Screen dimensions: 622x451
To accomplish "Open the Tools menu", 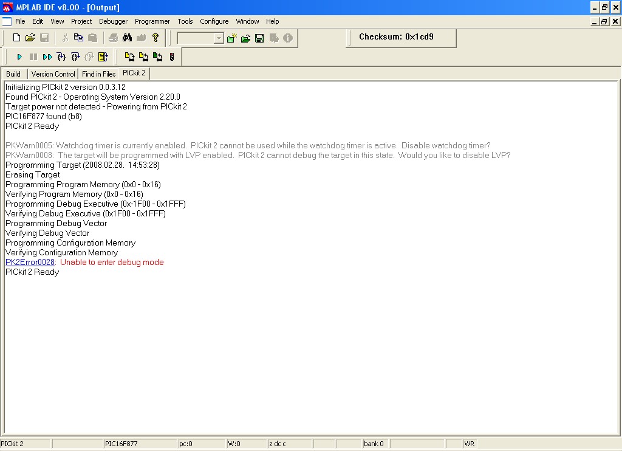I will tap(185, 21).
